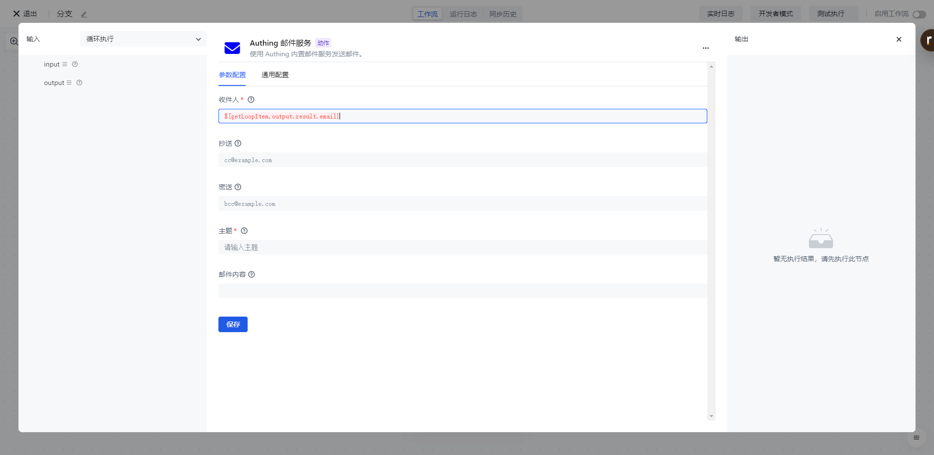This screenshot has height=455, width=934.
Task: Click the help icon next to 主题
Action: [244, 231]
